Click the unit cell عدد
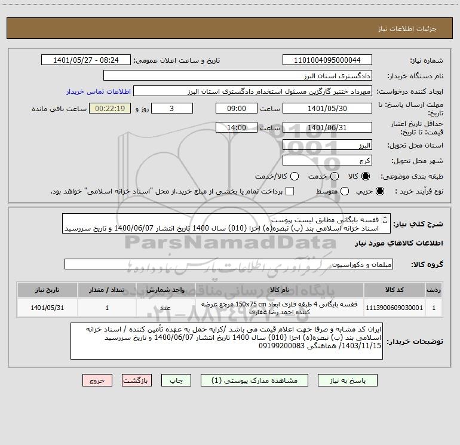460x445 pixels. [x=165, y=308]
